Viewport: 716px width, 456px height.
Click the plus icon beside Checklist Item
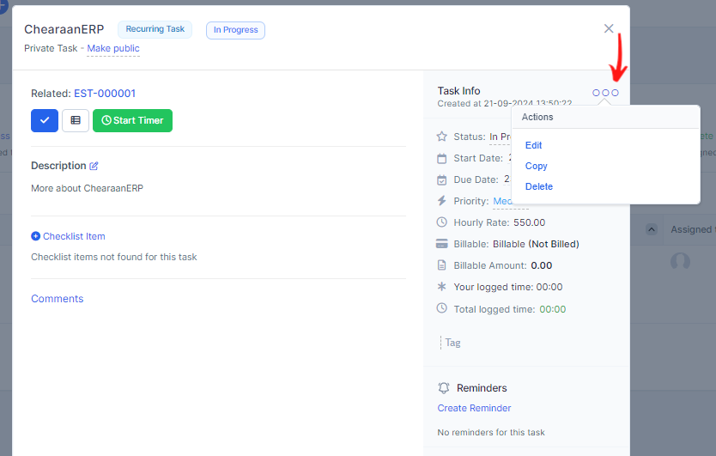click(35, 236)
